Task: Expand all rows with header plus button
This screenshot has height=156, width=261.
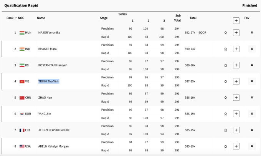Action: (x=236, y=20)
